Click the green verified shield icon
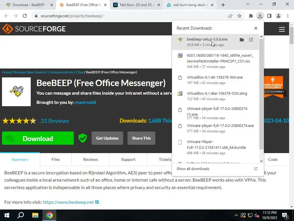The image size is (294, 221). (82, 138)
